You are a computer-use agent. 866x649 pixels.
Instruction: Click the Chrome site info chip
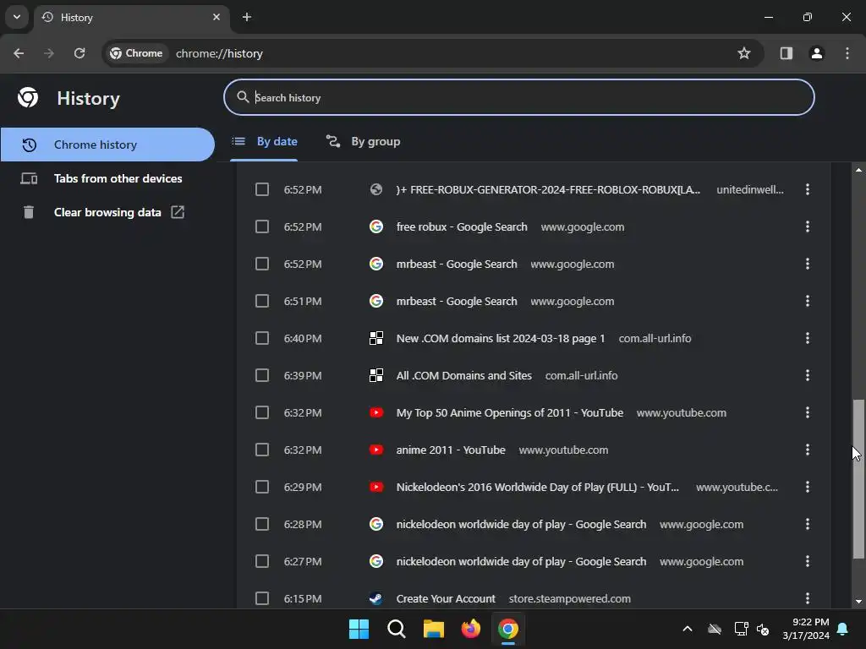click(x=136, y=53)
